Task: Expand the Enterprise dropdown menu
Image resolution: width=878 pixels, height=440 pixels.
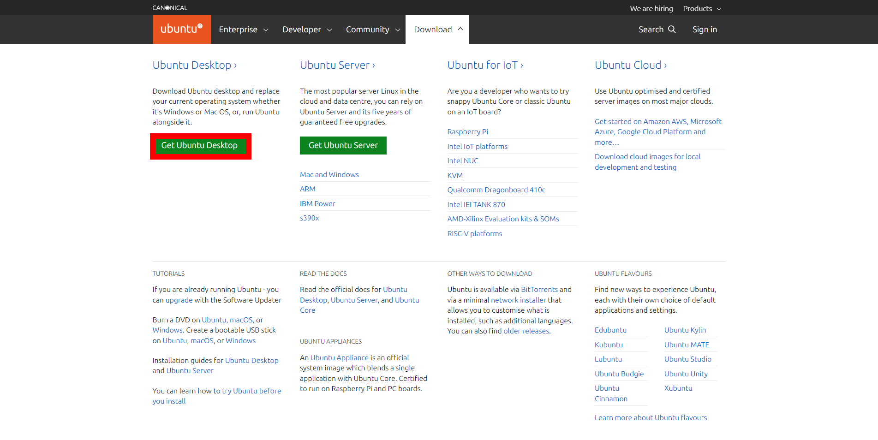Action: point(243,30)
